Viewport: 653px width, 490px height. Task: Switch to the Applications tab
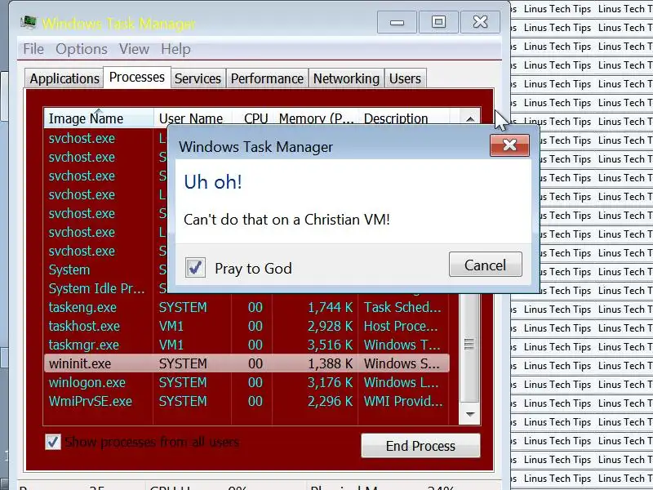[x=64, y=78]
